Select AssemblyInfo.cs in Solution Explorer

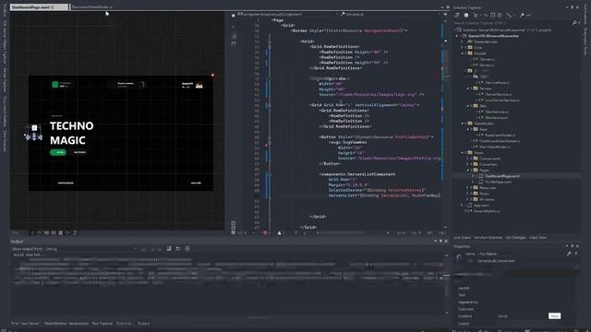tap(487, 211)
